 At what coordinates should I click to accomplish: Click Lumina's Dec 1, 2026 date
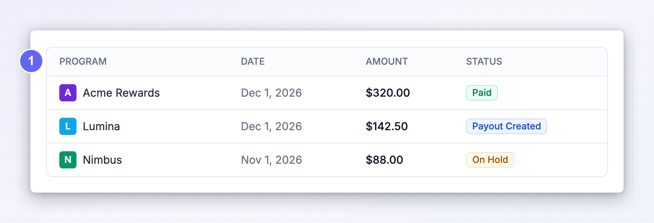[272, 126]
